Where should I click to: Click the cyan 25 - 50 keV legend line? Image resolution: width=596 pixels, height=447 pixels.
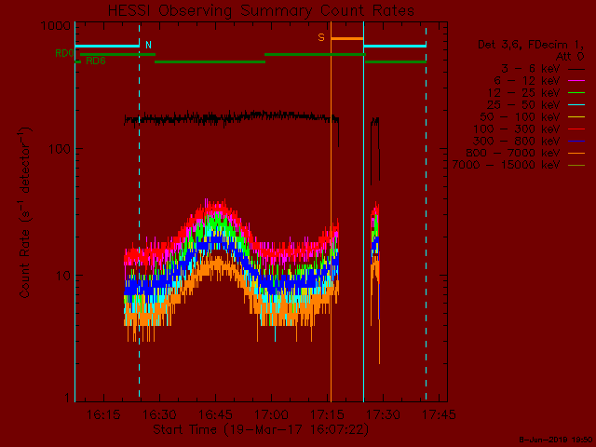[576, 105]
